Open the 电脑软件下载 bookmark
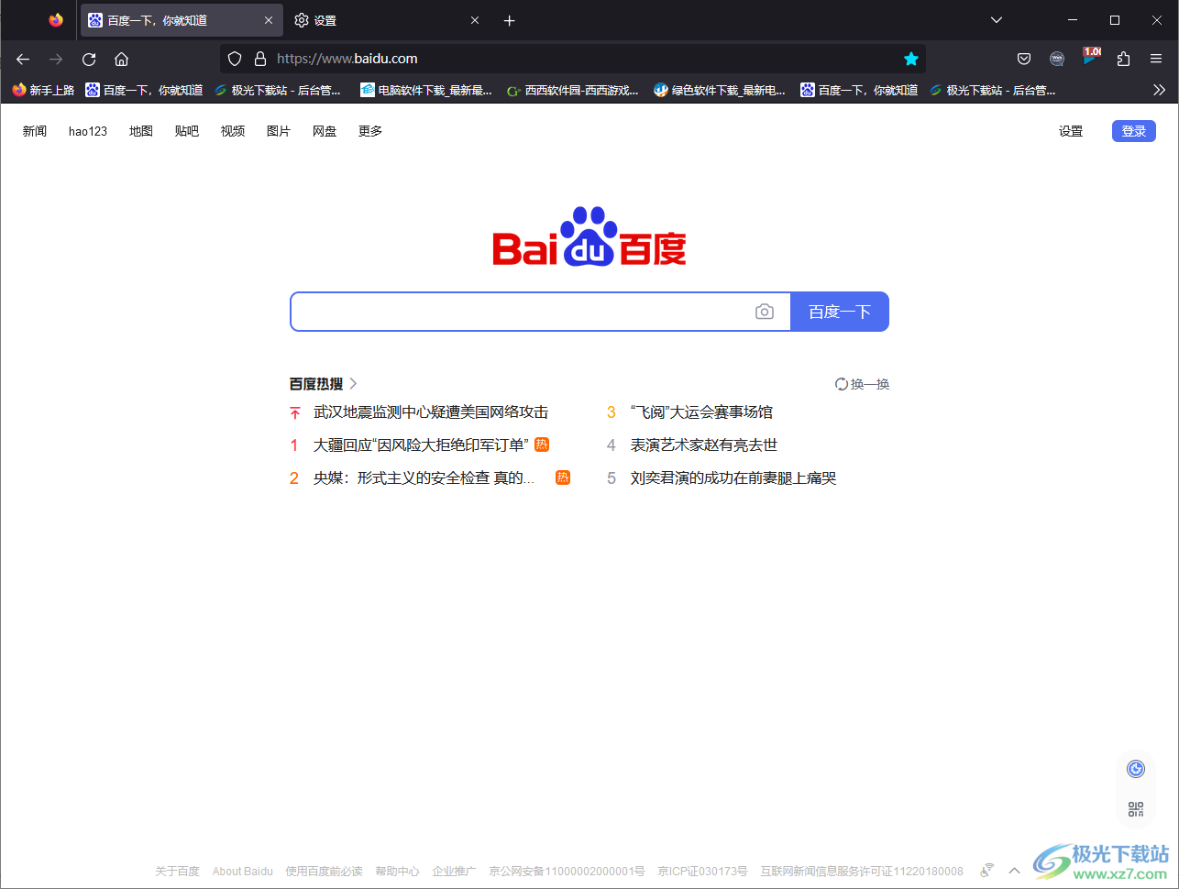This screenshot has width=1179, height=889. pyautogui.click(x=426, y=90)
